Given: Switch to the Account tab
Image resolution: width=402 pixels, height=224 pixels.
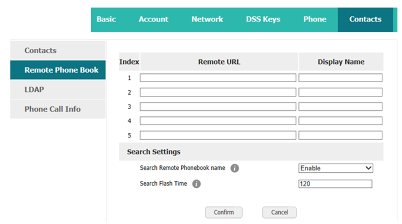Looking at the screenshot, I should [x=153, y=20].
